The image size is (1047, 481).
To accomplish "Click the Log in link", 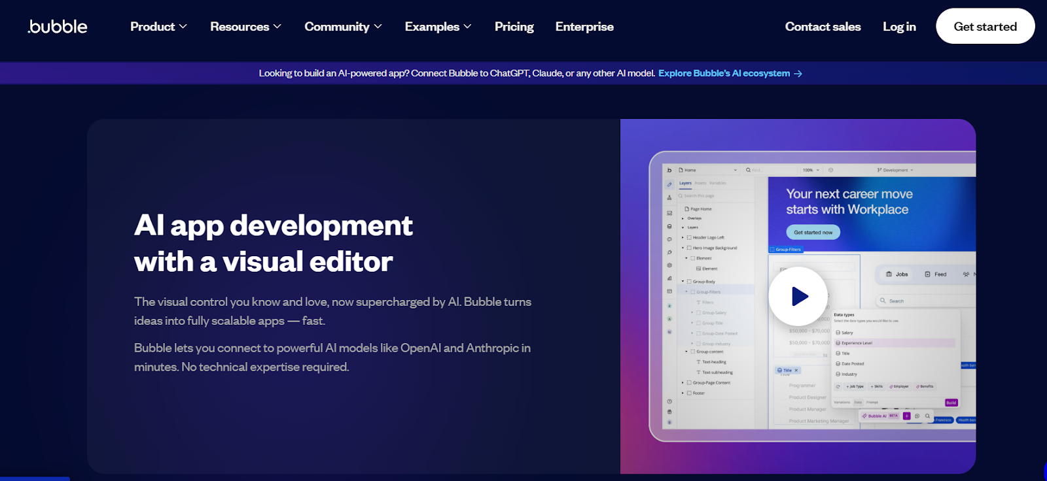I will tap(899, 27).
